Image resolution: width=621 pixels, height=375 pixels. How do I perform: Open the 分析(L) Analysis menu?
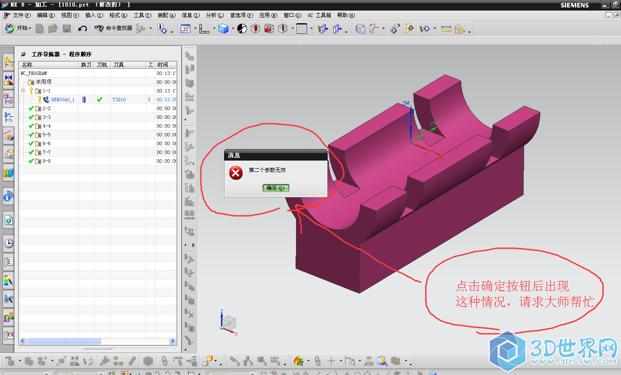pos(215,15)
